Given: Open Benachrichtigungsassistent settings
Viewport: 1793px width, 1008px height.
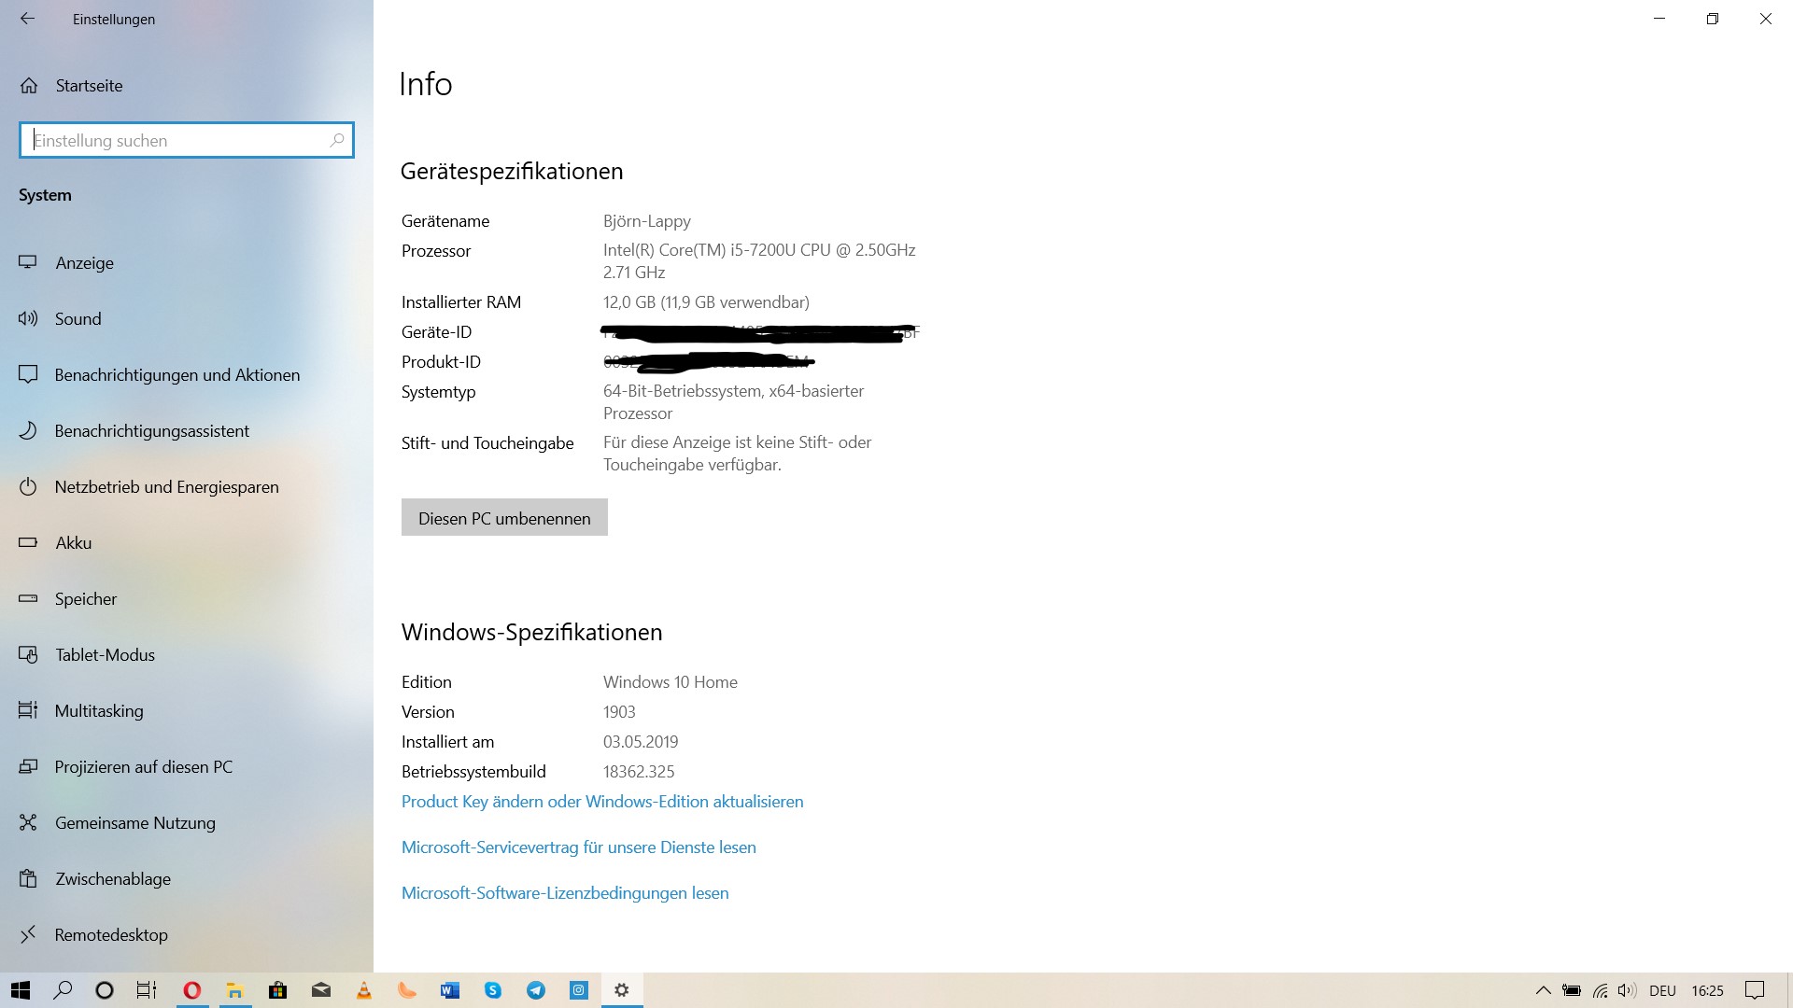Looking at the screenshot, I should click(x=151, y=431).
